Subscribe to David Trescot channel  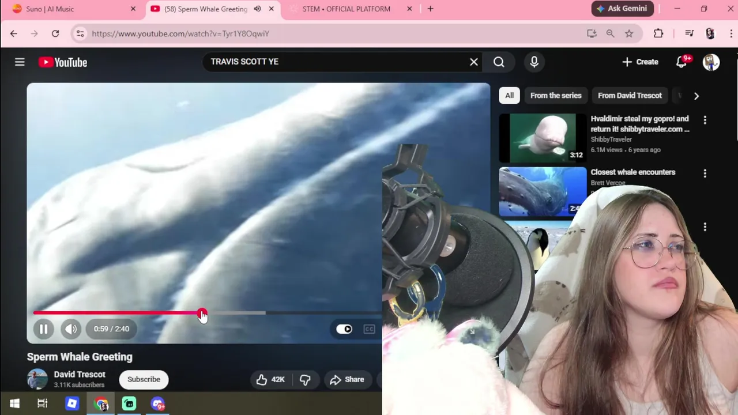tap(144, 379)
